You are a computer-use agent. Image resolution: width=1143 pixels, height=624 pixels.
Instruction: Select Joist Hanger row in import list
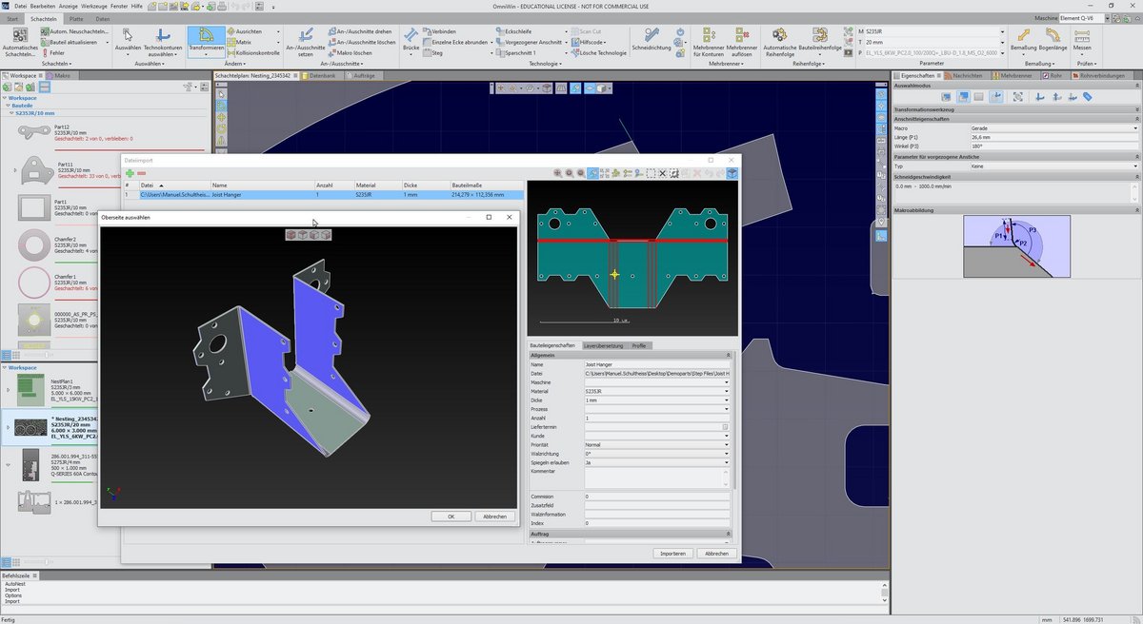click(x=324, y=194)
